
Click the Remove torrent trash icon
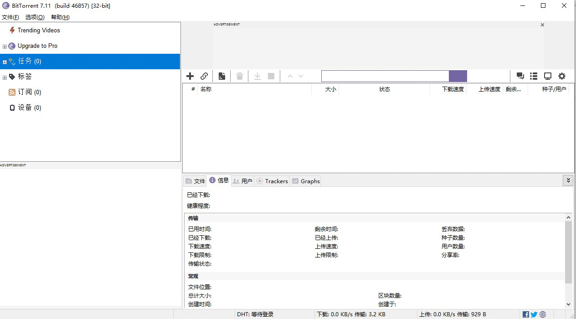point(240,76)
